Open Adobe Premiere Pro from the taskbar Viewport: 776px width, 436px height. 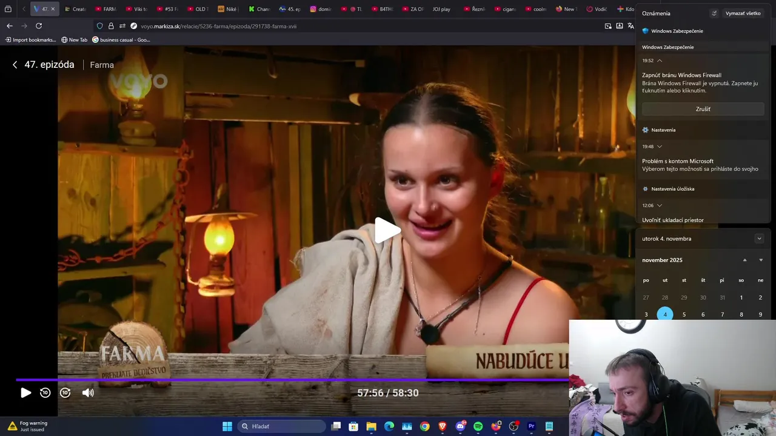[x=531, y=426]
